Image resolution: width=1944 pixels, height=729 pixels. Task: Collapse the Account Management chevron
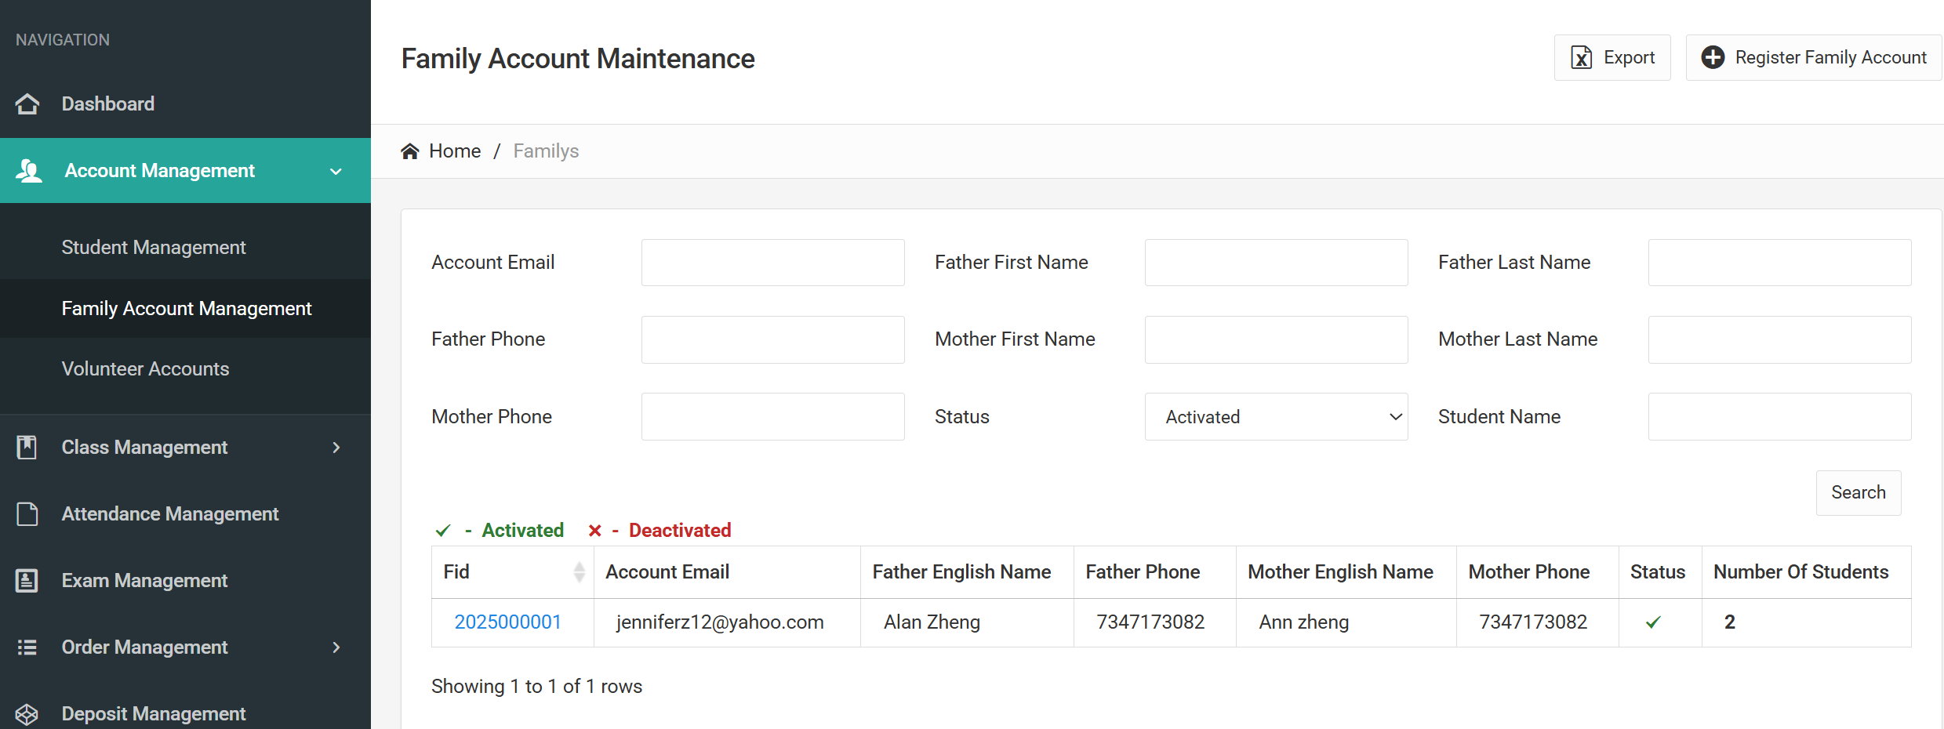(x=336, y=172)
